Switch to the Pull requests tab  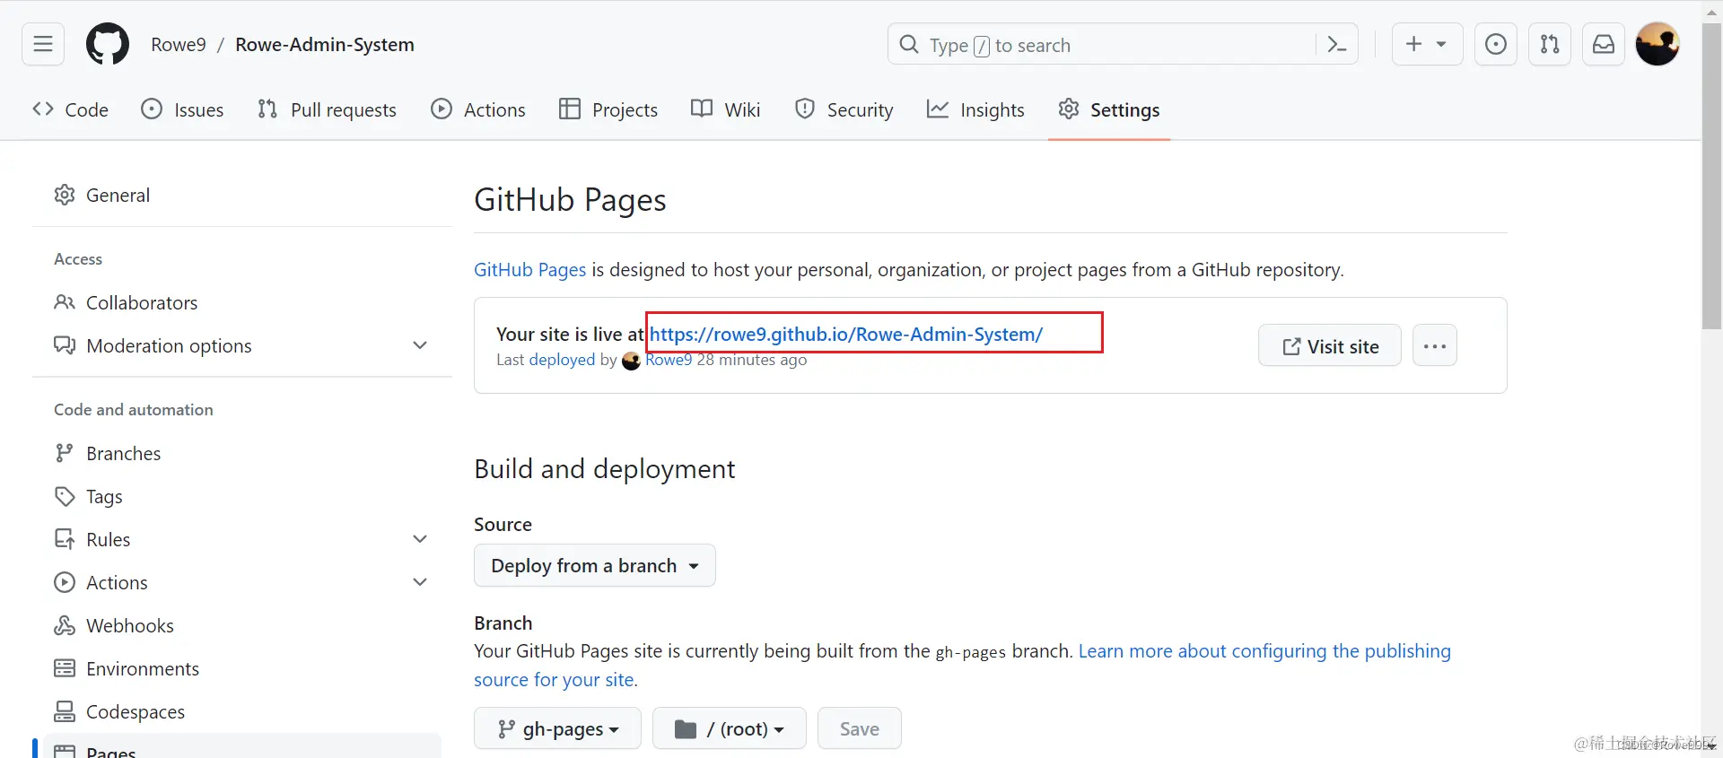tap(327, 109)
